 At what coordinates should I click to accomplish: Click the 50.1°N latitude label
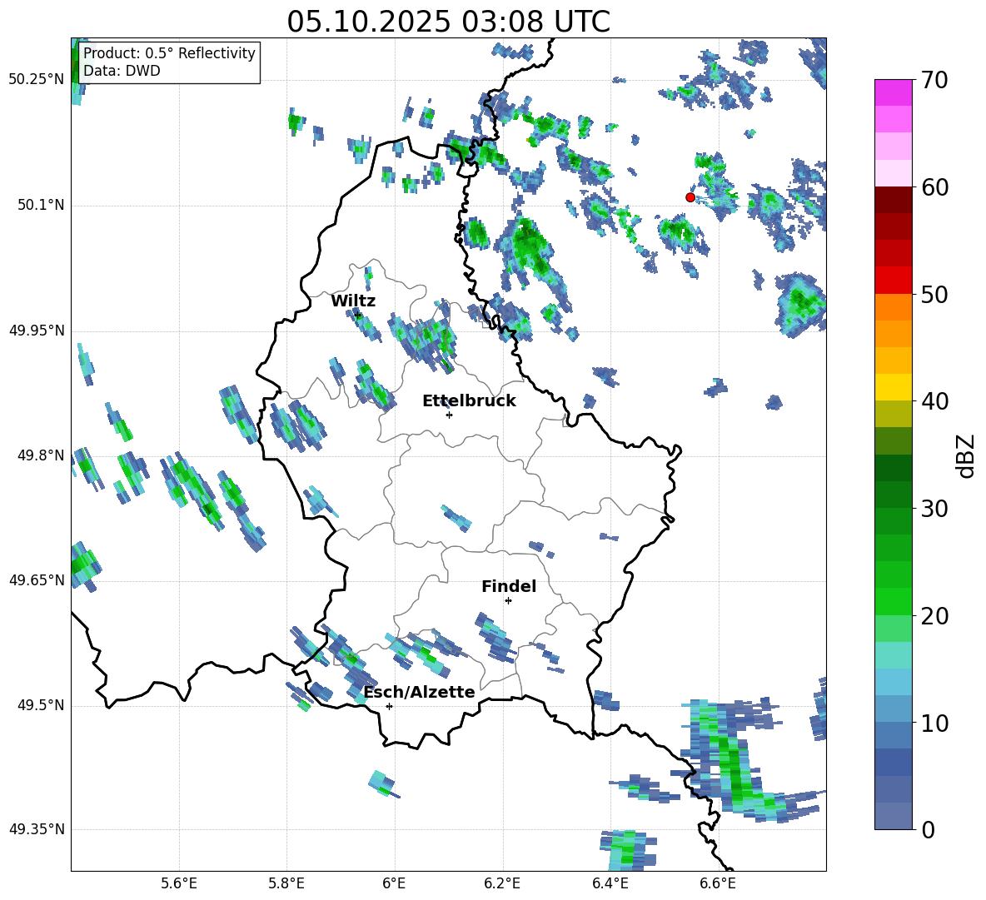41,206
